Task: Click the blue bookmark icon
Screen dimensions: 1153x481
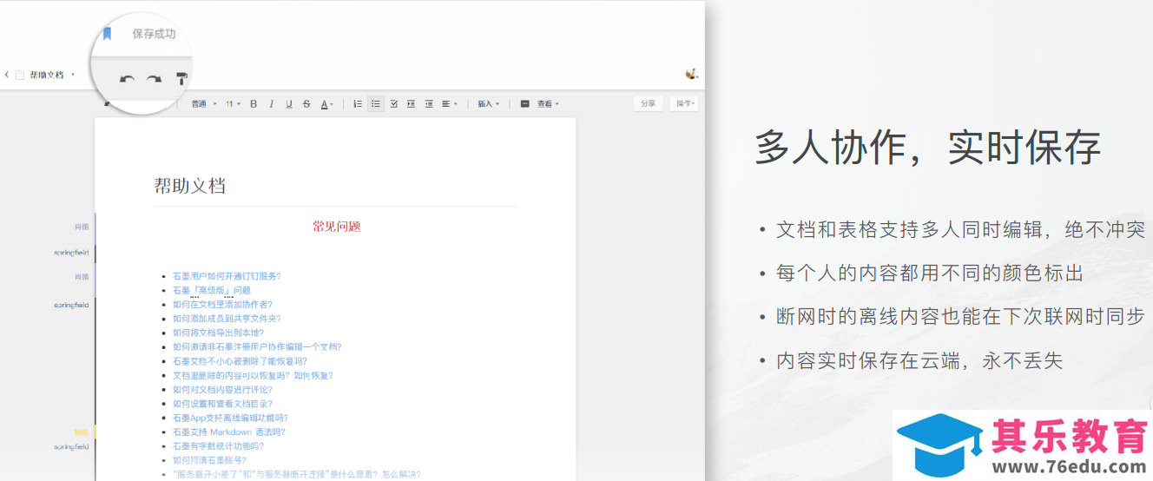Action: [x=107, y=34]
